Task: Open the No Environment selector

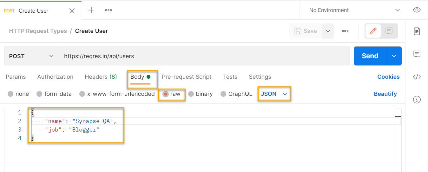Action: [x=354, y=10]
